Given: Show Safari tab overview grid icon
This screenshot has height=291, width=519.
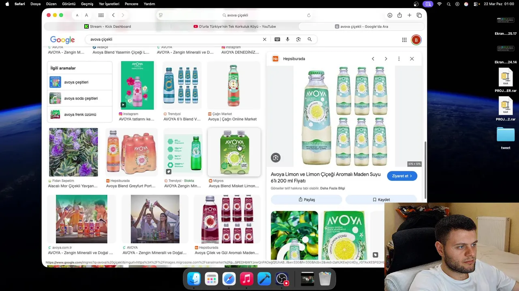Looking at the screenshot, I should tap(101, 15).
